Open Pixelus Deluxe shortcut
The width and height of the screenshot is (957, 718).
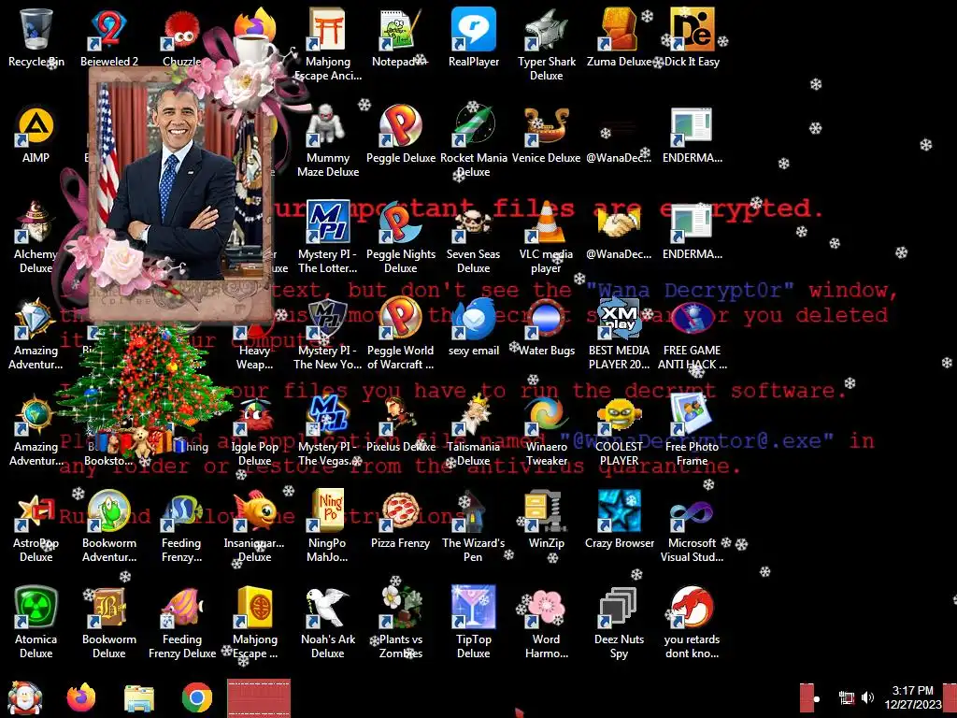click(400, 424)
